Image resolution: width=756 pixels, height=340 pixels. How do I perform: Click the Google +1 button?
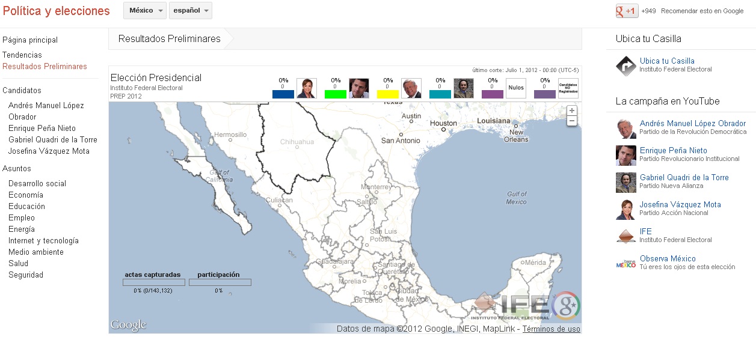click(x=627, y=11)
